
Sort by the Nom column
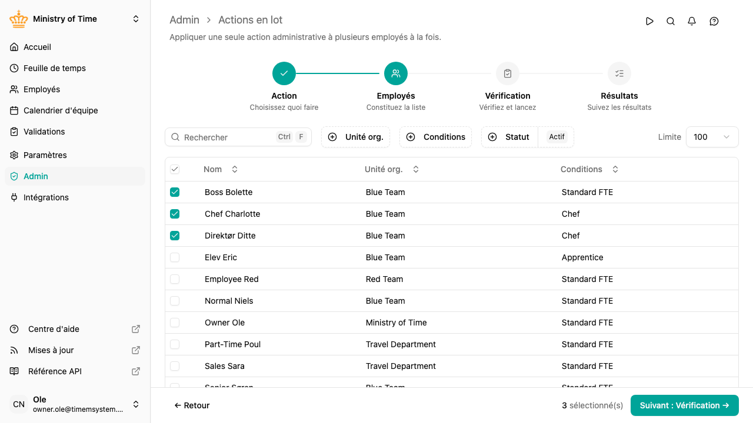[221, 169]
